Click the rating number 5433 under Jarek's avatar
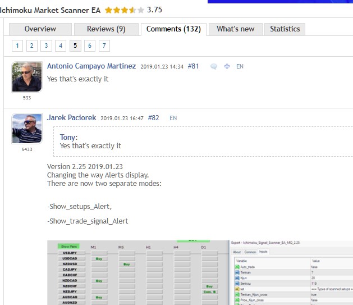The width and height of the screenshot is (353, 305). tap(27, 149)
